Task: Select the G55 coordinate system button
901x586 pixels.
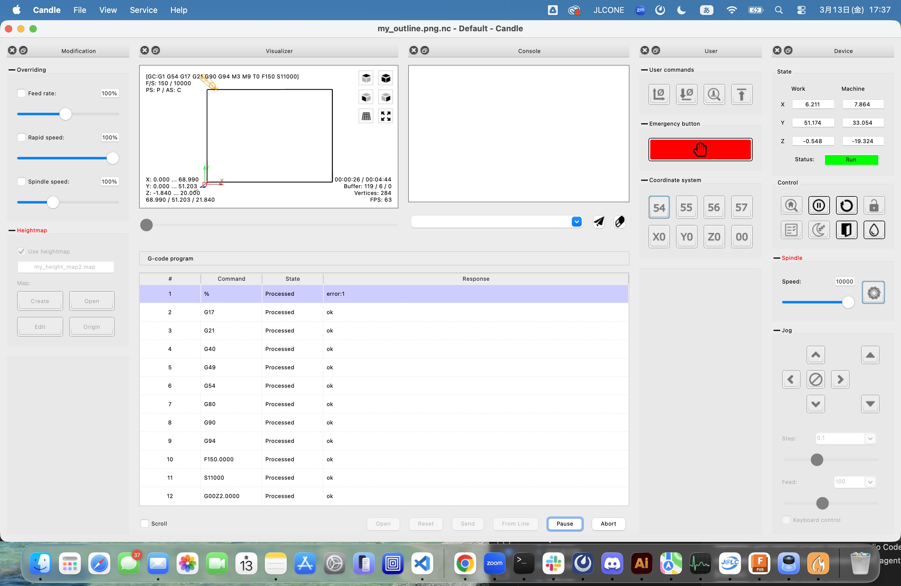Action: click(686, 207)
